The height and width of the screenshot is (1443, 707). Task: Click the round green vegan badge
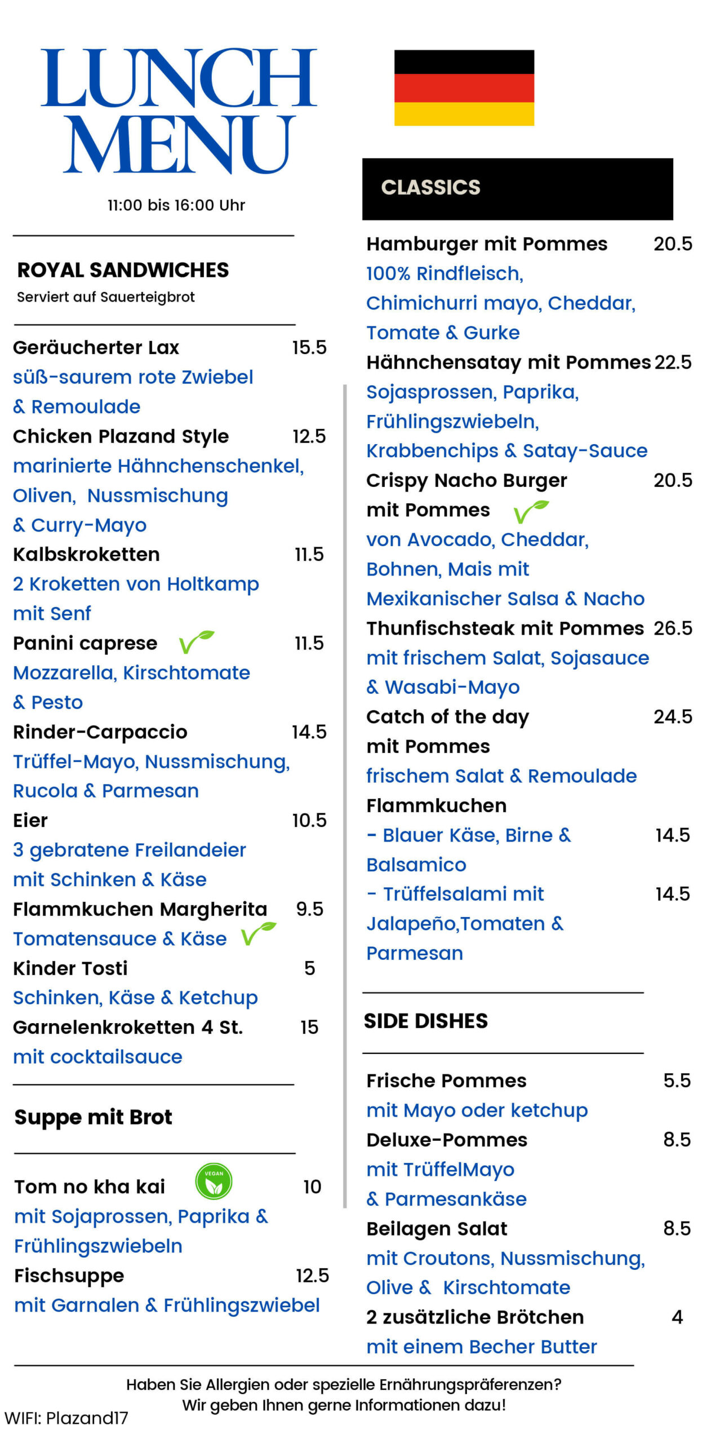(x=214, y=1181)
